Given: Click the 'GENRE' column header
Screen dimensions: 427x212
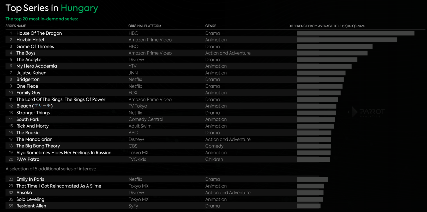Looking at the screenshot, I should click(x=211, y=26).
